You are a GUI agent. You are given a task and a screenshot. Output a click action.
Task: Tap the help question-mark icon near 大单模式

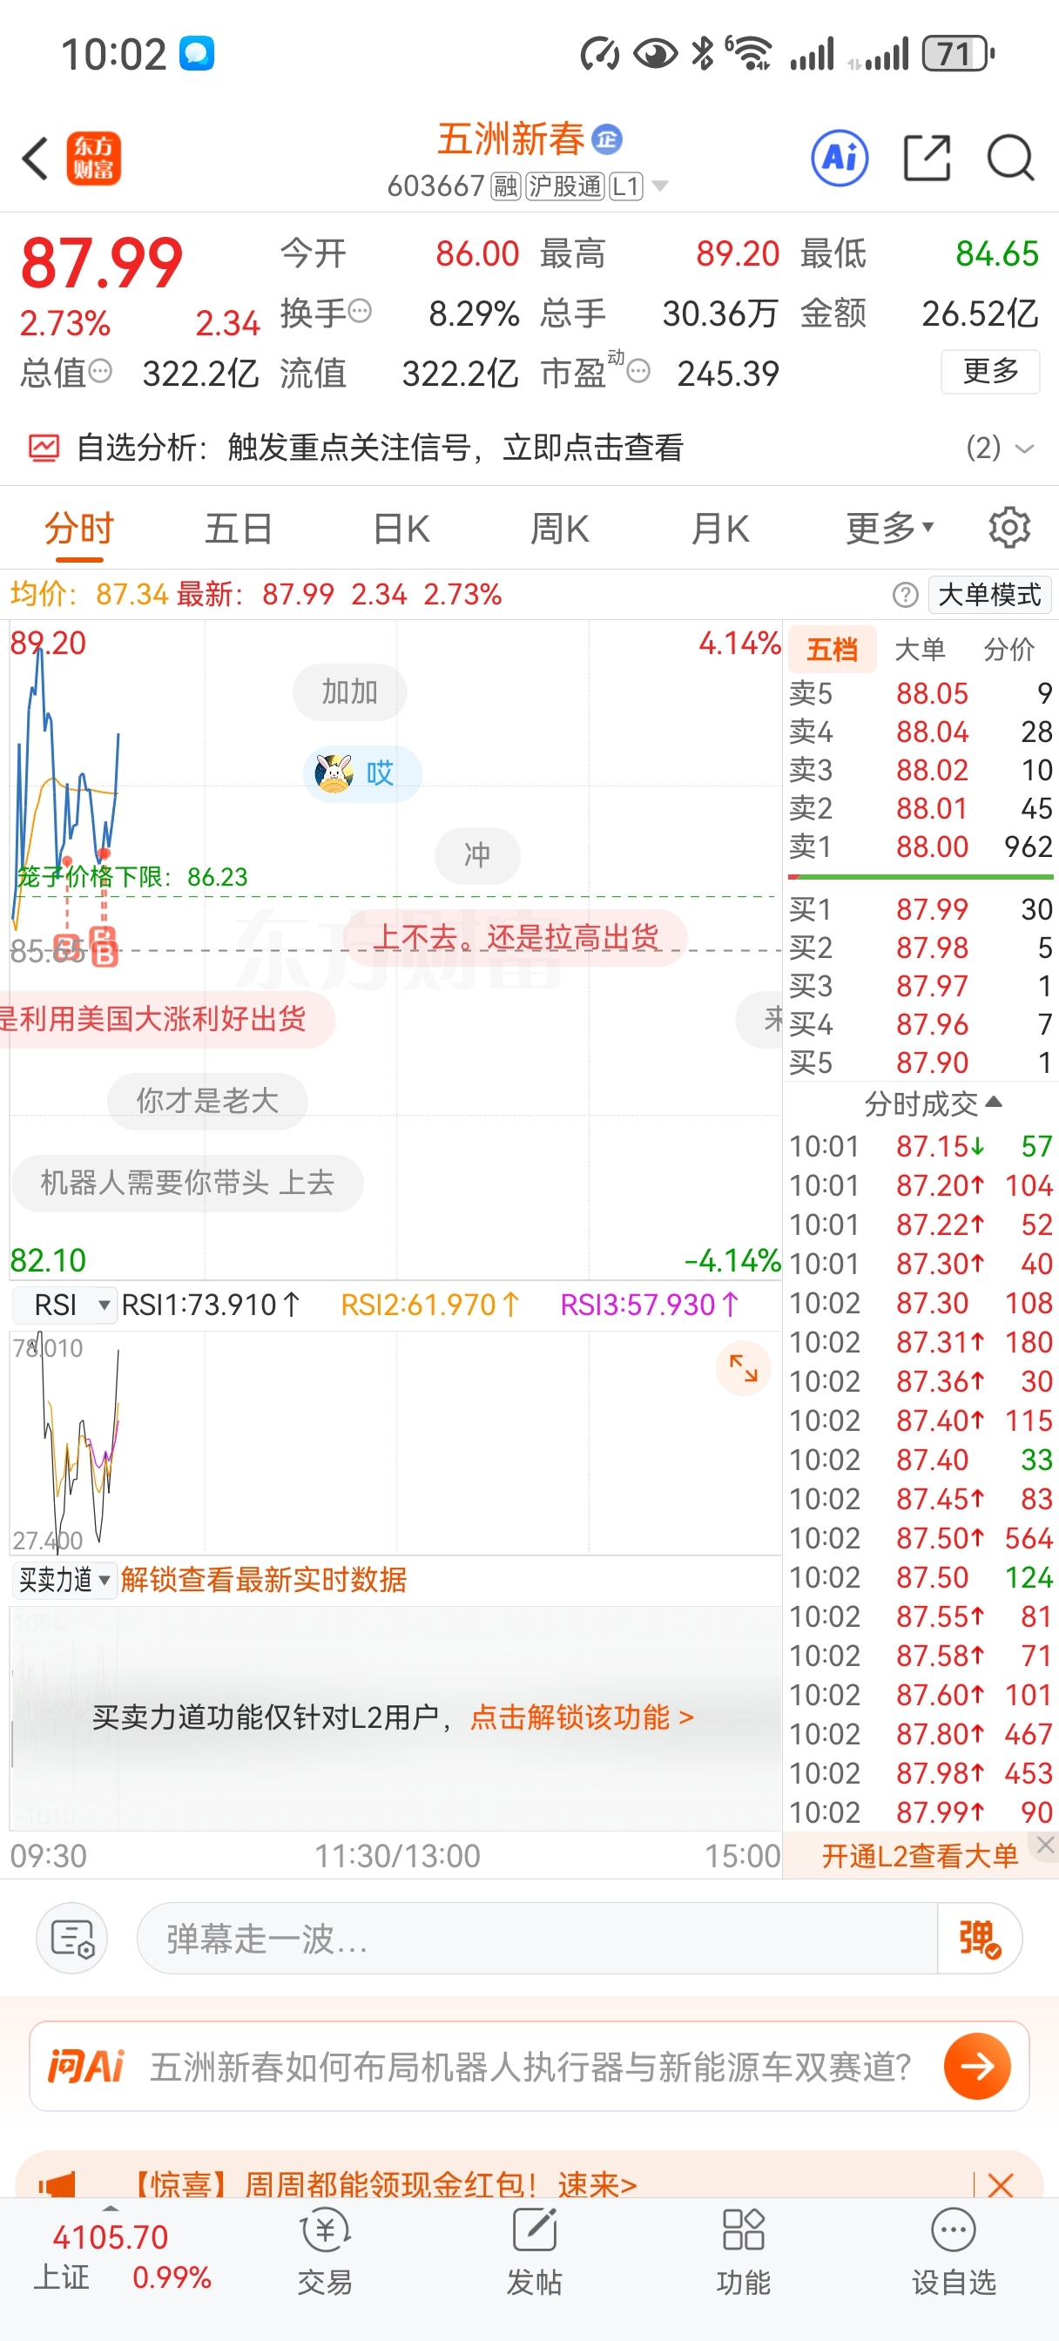point(906,595)
